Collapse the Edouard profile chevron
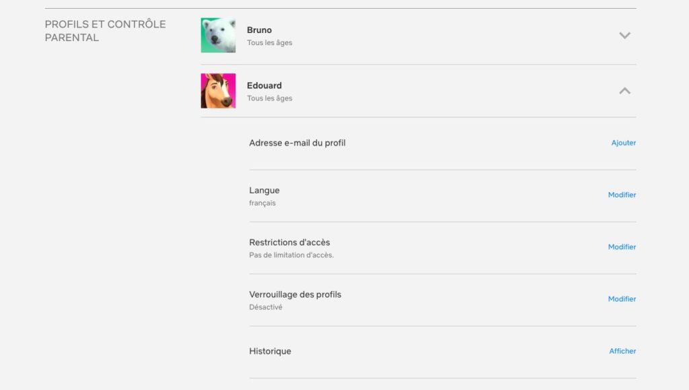Screen dimensions: 689x390 624,90
